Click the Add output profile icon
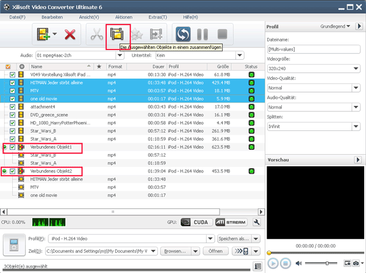The width and height of the screenshot is (366, 273). pos(156,34)
